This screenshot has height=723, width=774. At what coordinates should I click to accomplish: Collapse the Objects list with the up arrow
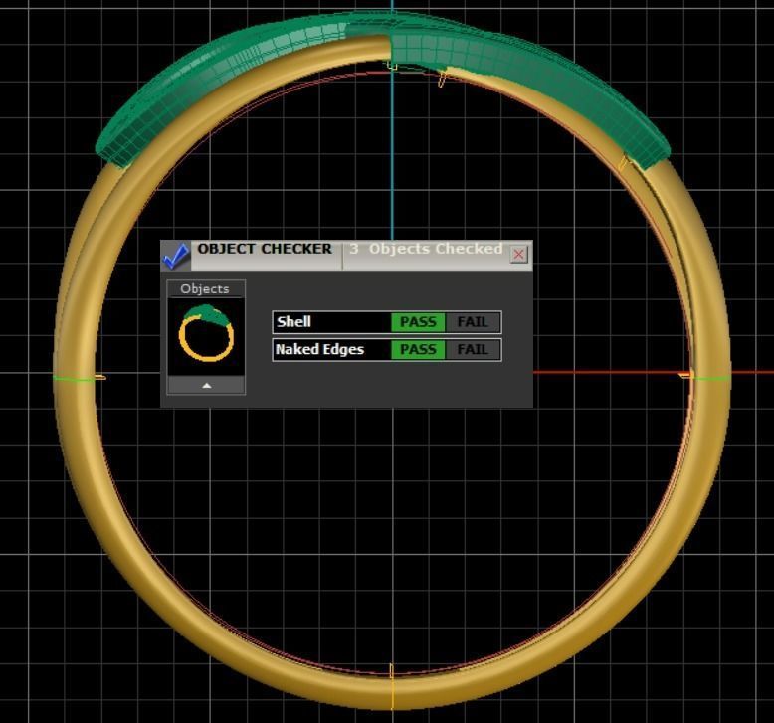206,385
